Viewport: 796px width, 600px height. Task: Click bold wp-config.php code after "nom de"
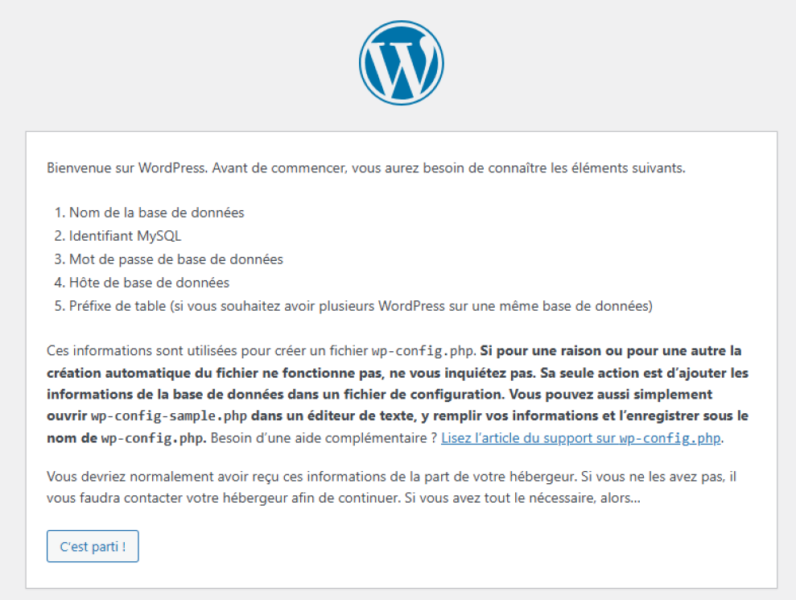(x=152, y=438)
